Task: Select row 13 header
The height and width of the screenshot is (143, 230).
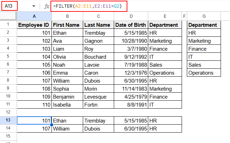Action: click(8, 121)
